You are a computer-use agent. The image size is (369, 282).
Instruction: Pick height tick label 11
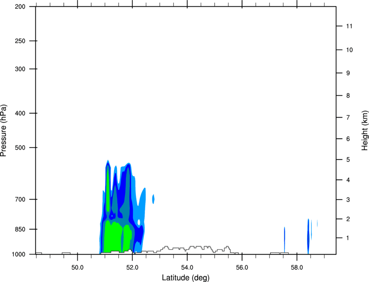349,26
